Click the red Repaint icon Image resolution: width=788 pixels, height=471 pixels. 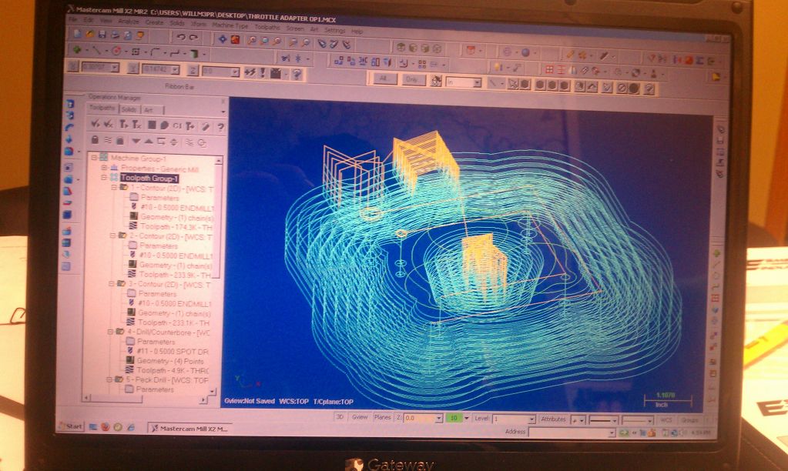(235, 39)
